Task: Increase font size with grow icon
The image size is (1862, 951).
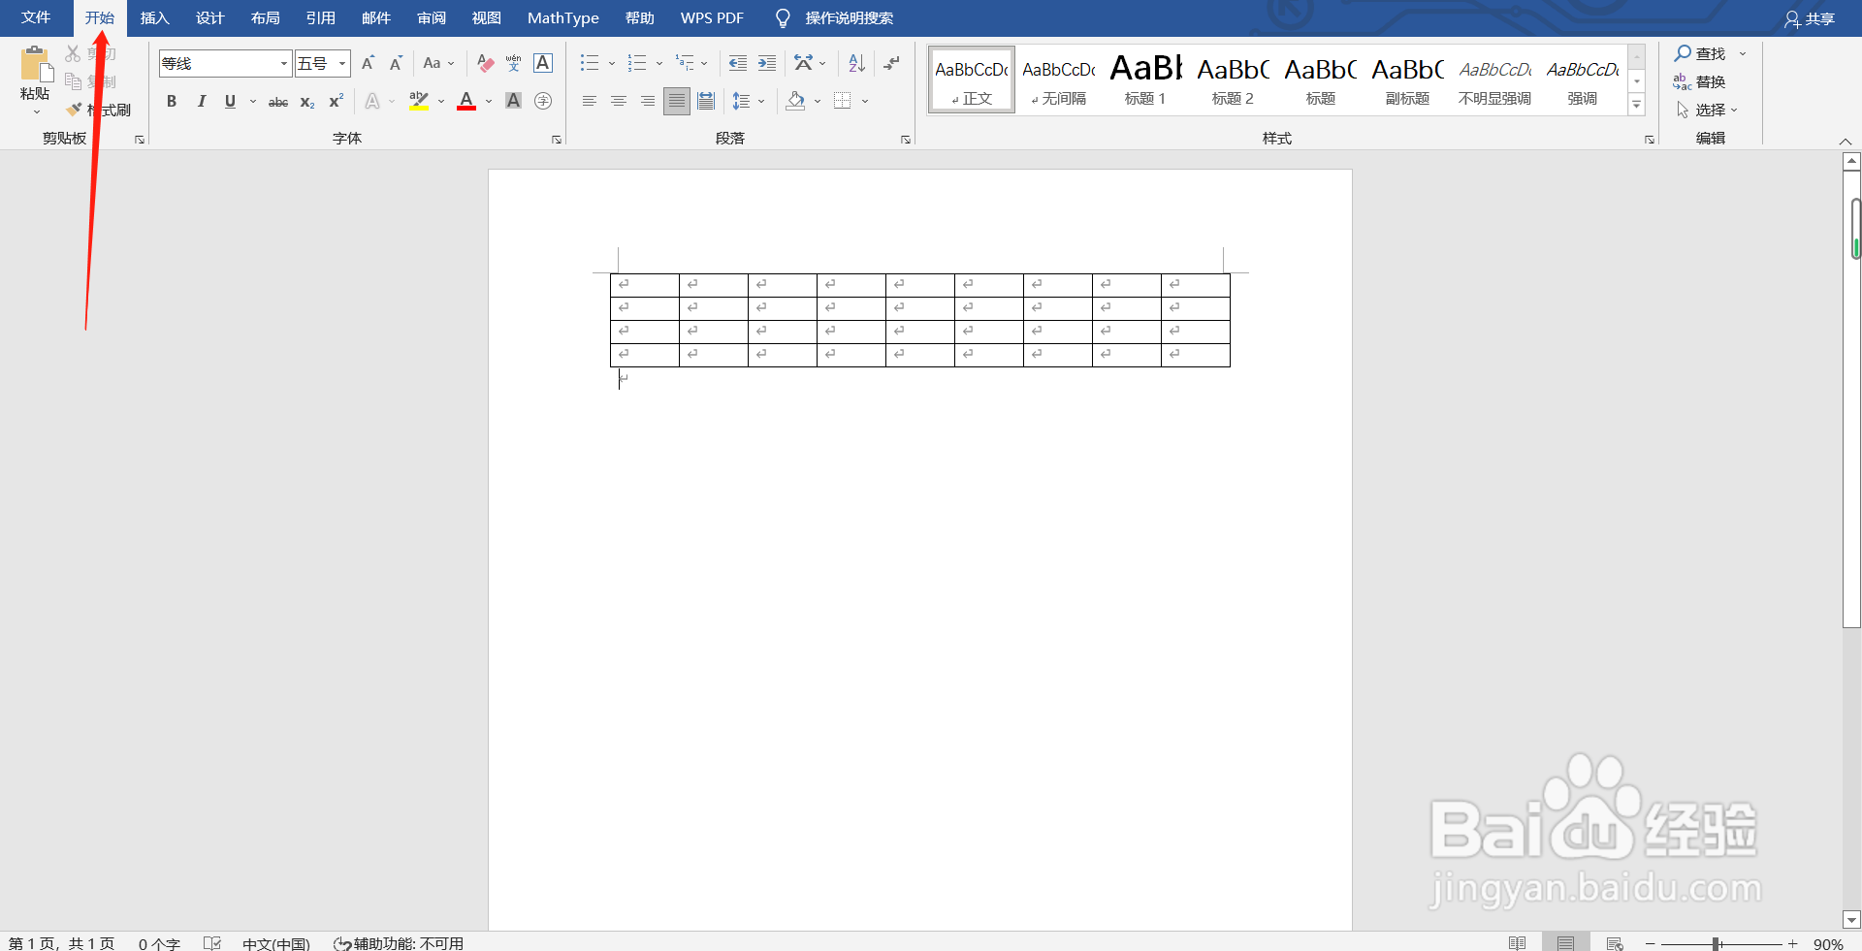Action: (368, 63)
